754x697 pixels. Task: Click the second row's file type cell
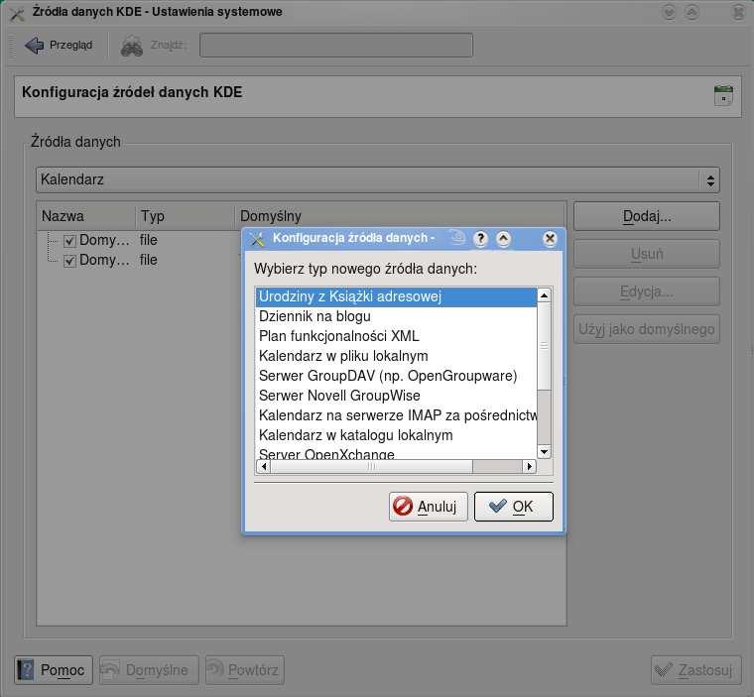click(149, 260)
